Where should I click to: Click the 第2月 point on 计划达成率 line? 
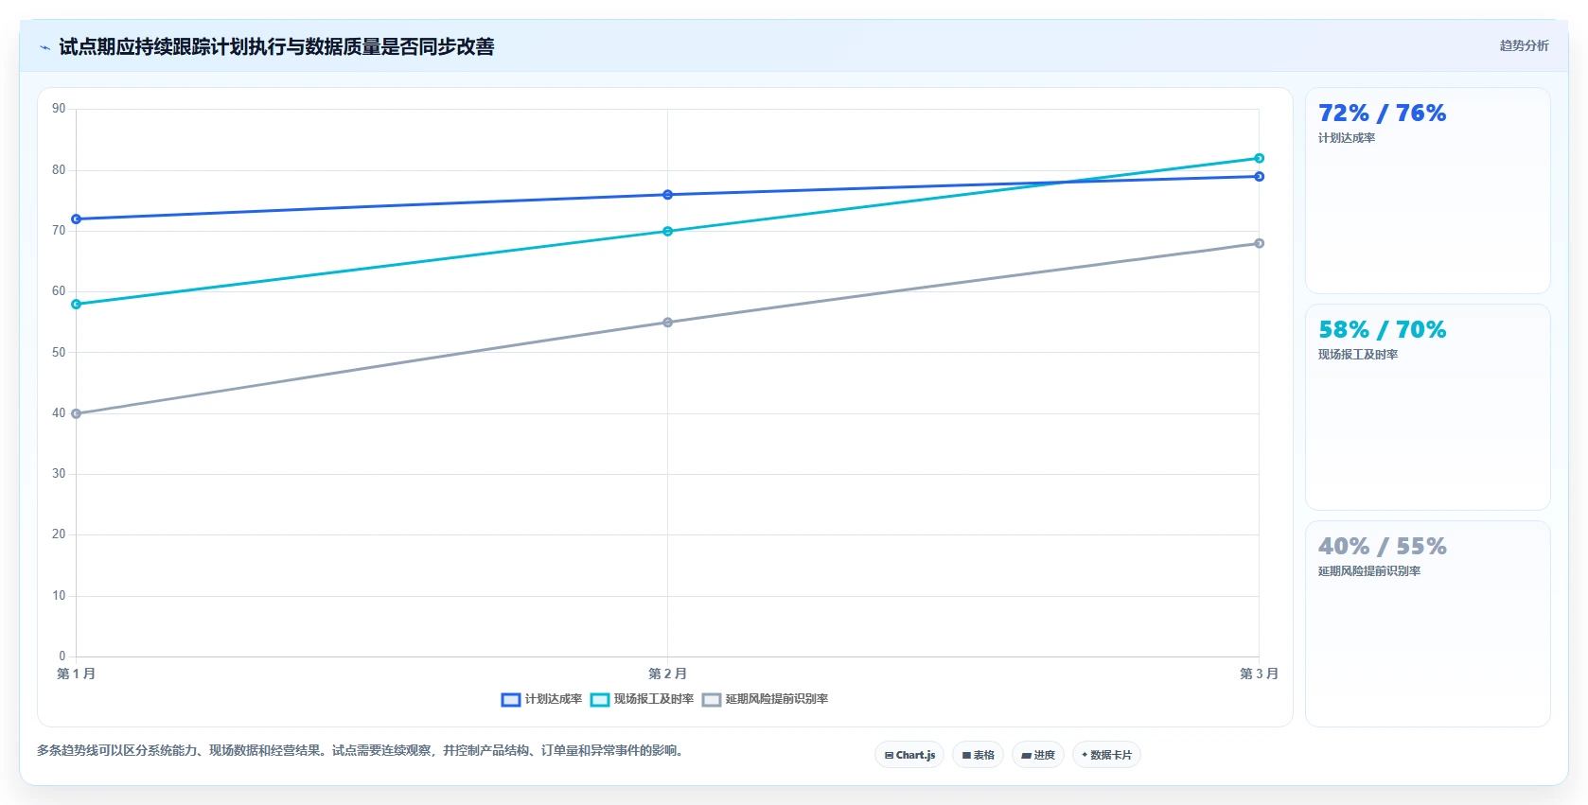click(x=668, y=195)
